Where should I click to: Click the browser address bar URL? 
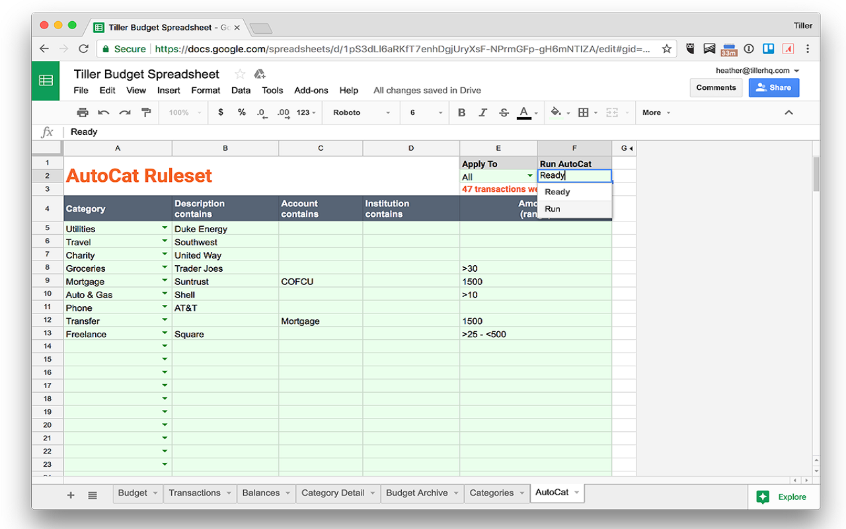tap(402, 49)
